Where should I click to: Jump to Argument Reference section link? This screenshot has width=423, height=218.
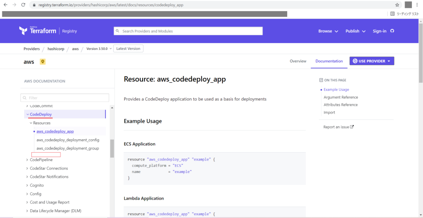340,97
